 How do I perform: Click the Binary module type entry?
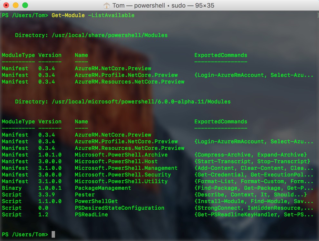[x=12, y=188]
